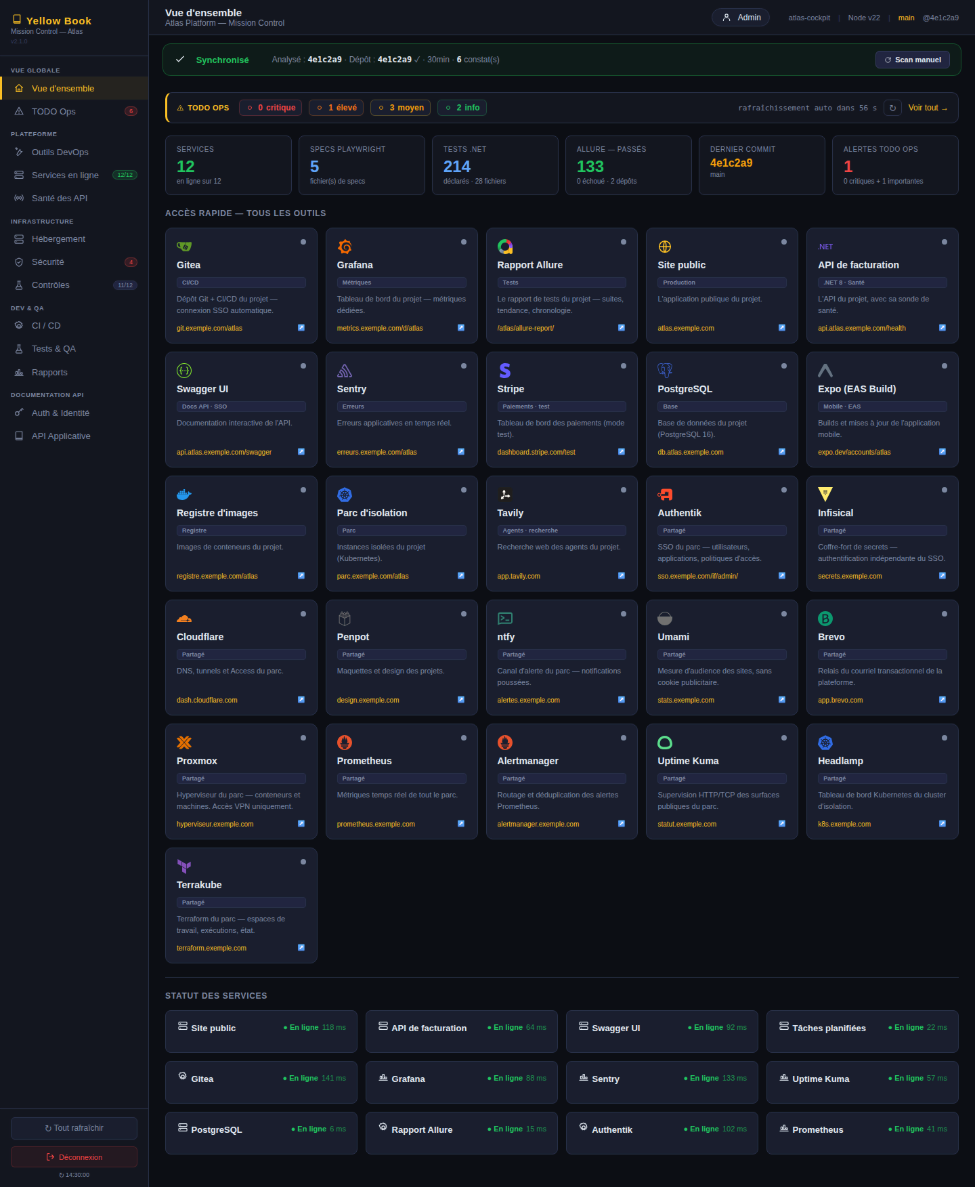The width and height of the screenshot is (975, 1187).
Task: Click the auto-refresh reload icon button
Action: [x=892, y=108]
